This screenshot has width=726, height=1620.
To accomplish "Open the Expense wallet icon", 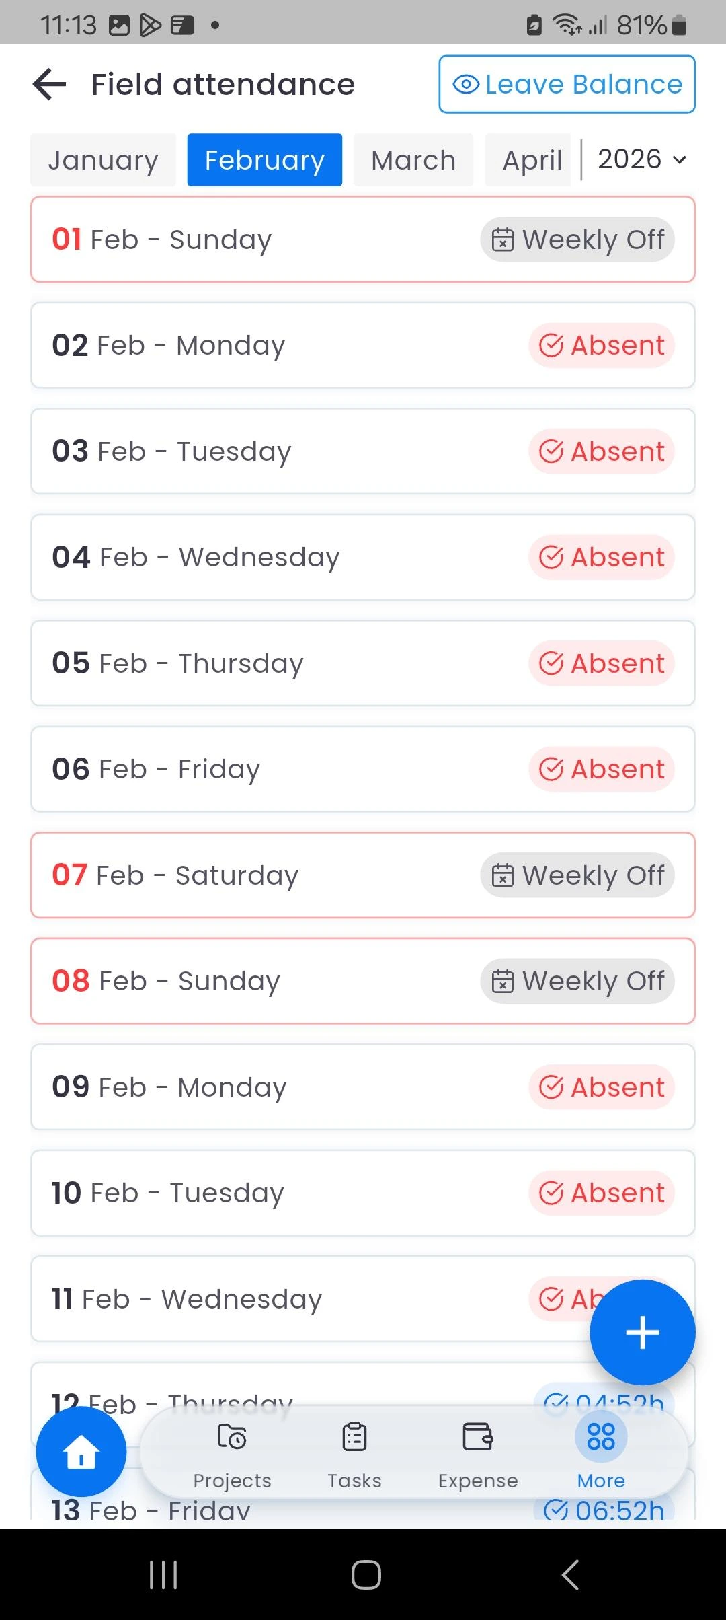I will 478,1438.
